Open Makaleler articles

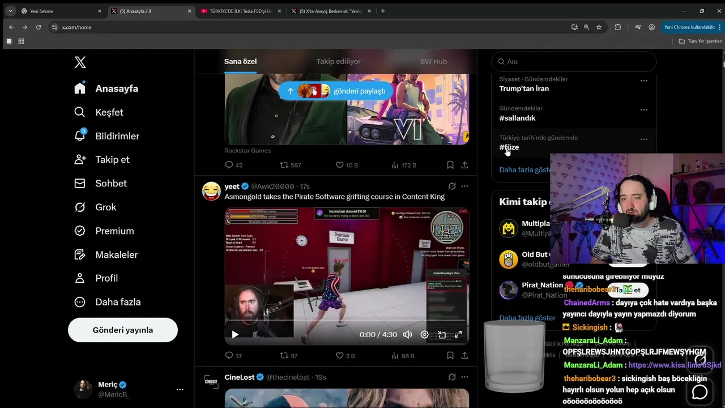tap(106, 254)
